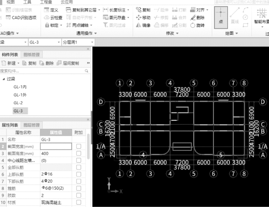Select the 移动 move tool
The height and width of the screenshot is (207, 269).
coord(143,18)
